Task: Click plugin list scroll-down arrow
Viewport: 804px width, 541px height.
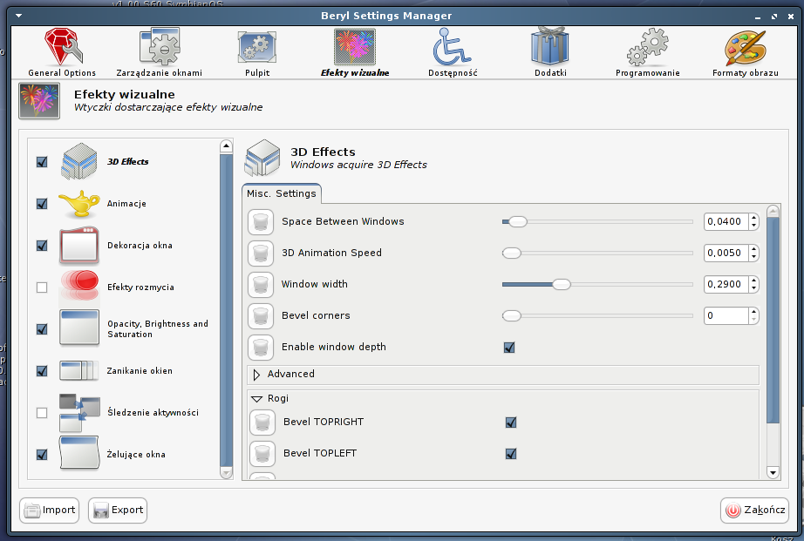Action: click(x=226, y=473)
